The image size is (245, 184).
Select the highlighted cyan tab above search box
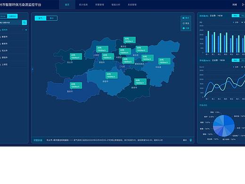coord(12,16)
